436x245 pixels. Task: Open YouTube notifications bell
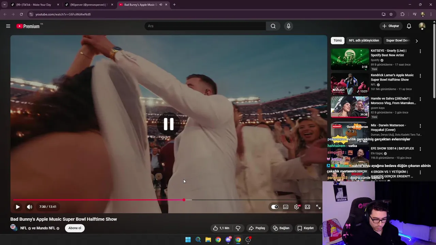409,26
